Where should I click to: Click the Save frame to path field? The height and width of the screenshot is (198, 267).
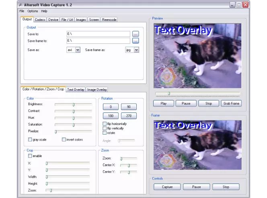point(98,41)
